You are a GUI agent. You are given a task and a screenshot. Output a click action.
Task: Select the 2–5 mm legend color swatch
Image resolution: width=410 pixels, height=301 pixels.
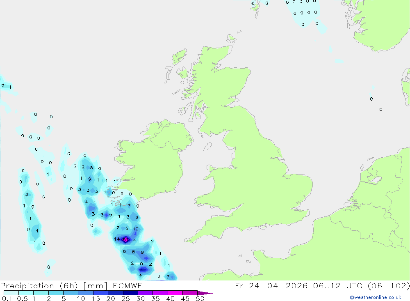click(56, 293)
